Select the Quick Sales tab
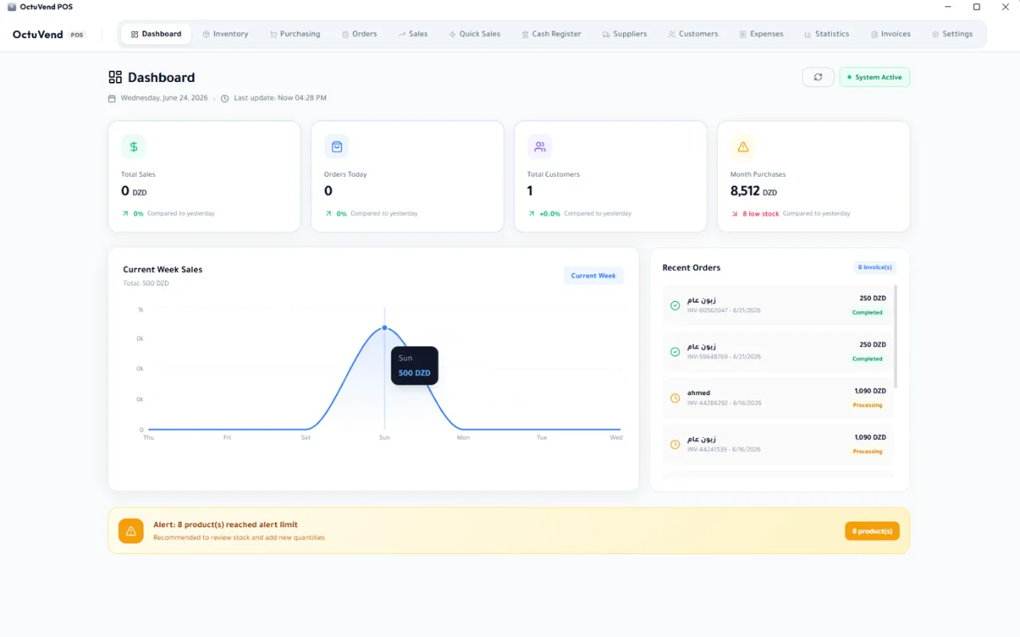Screen dimensions: 1020x637 (475, 34)
